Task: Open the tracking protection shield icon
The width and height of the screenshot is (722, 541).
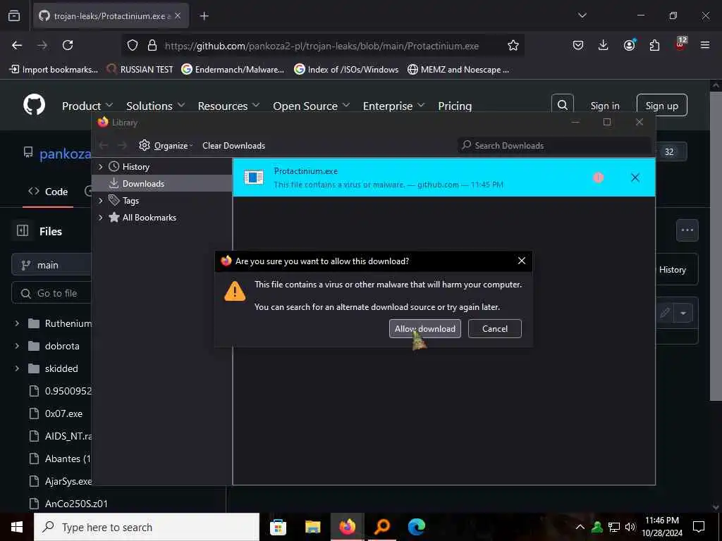Action: pyautogui.click(x=133, y=45)
